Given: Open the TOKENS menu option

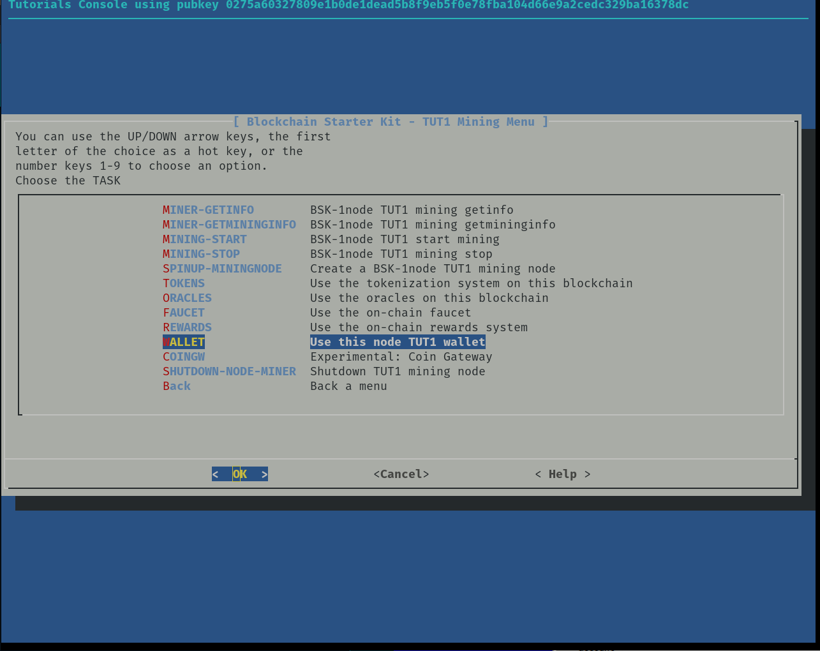Looking at the screenshot, I should [x=184, y=283].
